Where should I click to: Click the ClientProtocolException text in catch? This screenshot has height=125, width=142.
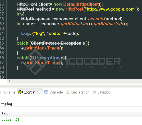coord(56,43)
